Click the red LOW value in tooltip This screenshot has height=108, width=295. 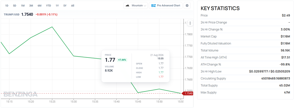[161, 77]
